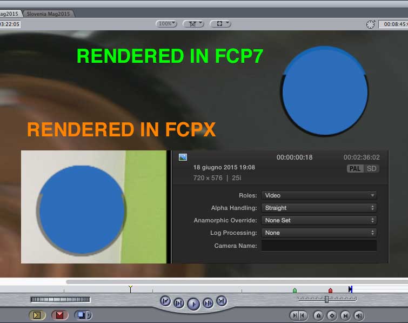The width and height of the screenshot is (408, 323).
Task: Click the Mark Out button
Action: [303, 316]
